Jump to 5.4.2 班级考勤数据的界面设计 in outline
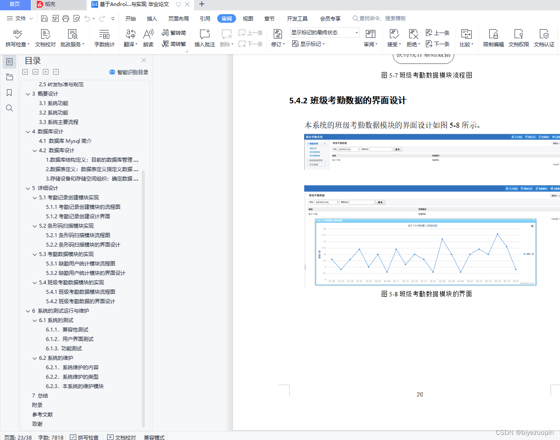The height and width of the screenshot is (440, 560). [81, 301]
